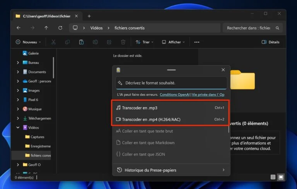Open Historique du Presse-papiers submenu

[171, 170]
